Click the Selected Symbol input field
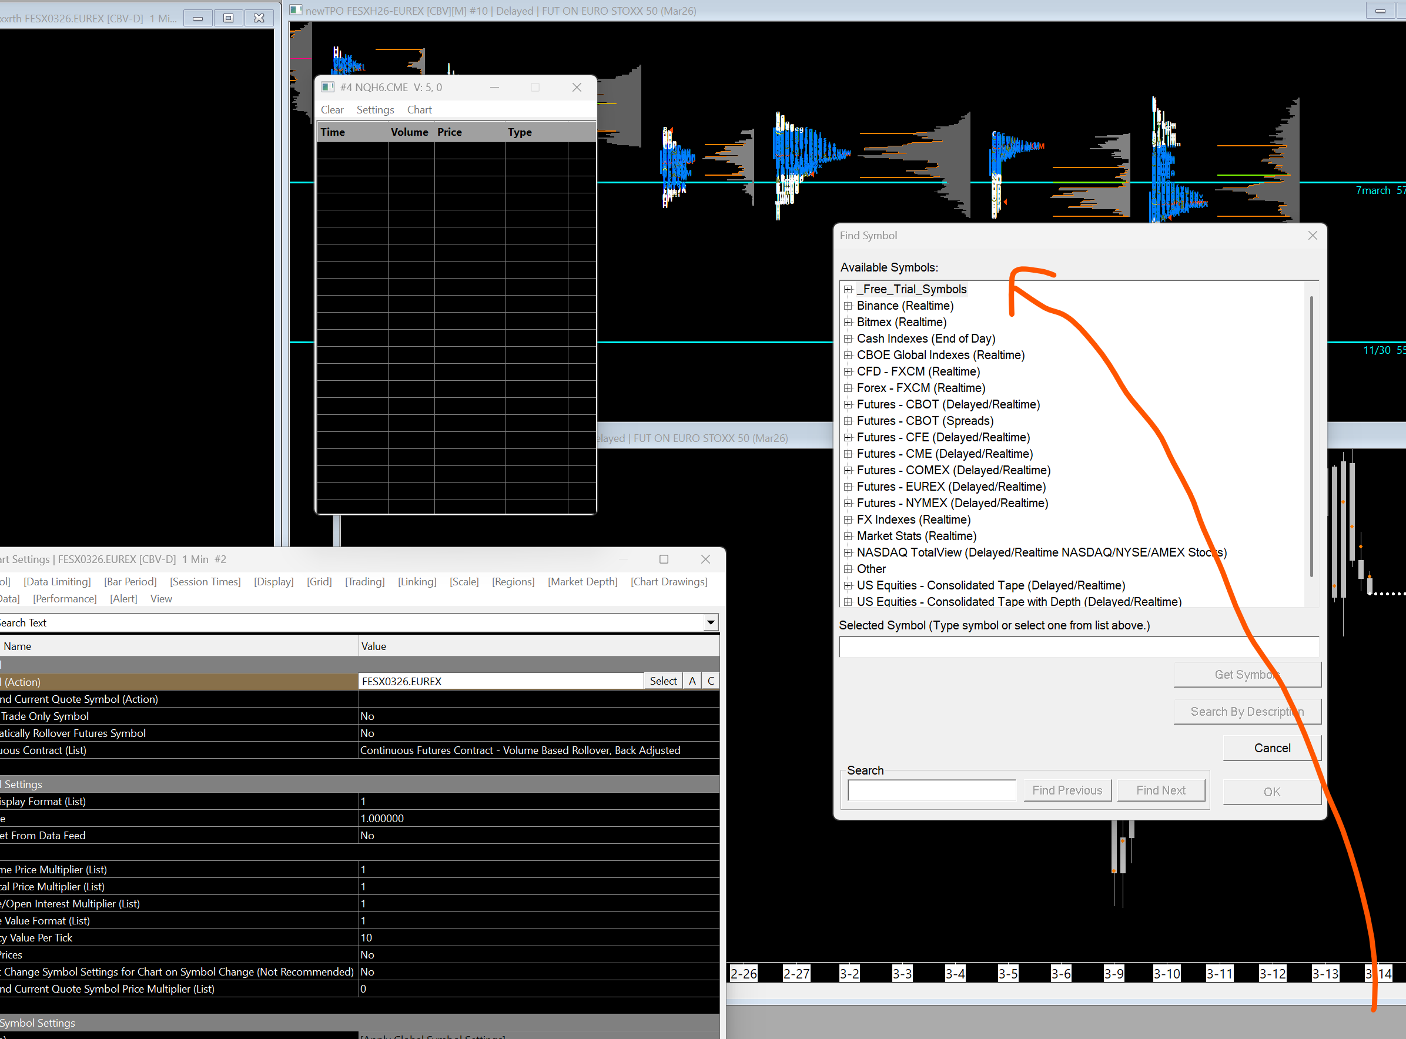Screen dimensions: 1406x1039 [1078, 646]
